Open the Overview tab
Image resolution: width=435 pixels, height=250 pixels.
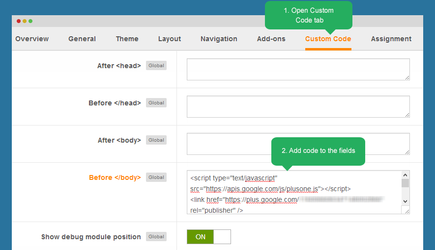32,39
